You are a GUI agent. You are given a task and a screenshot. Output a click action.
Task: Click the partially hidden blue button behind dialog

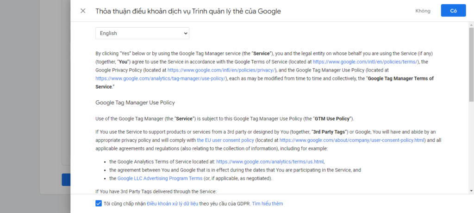point(66,180)
